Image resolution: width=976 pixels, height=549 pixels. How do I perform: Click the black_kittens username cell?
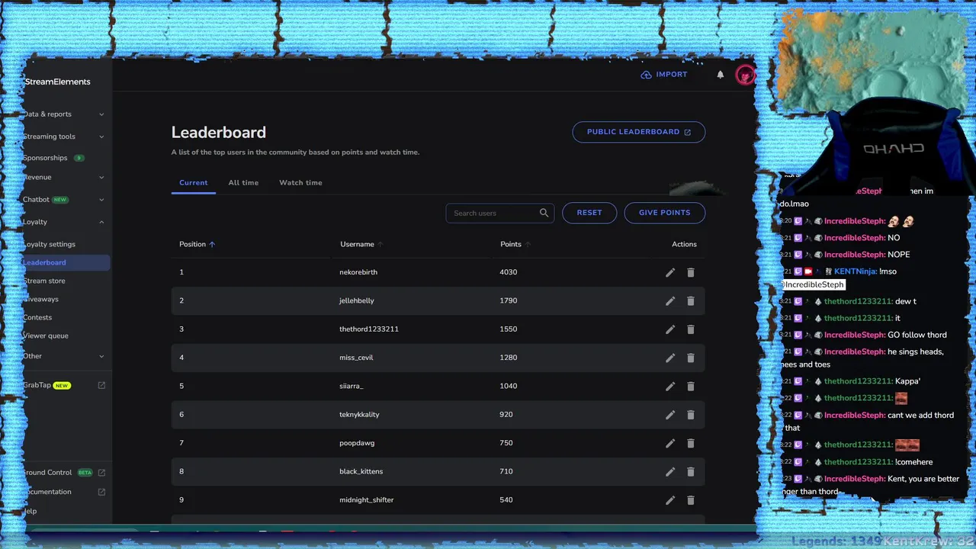(x=361, y=472)
